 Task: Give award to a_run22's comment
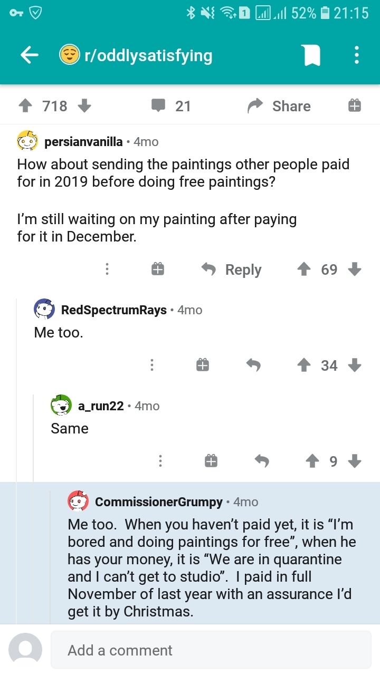pos(211,461)
